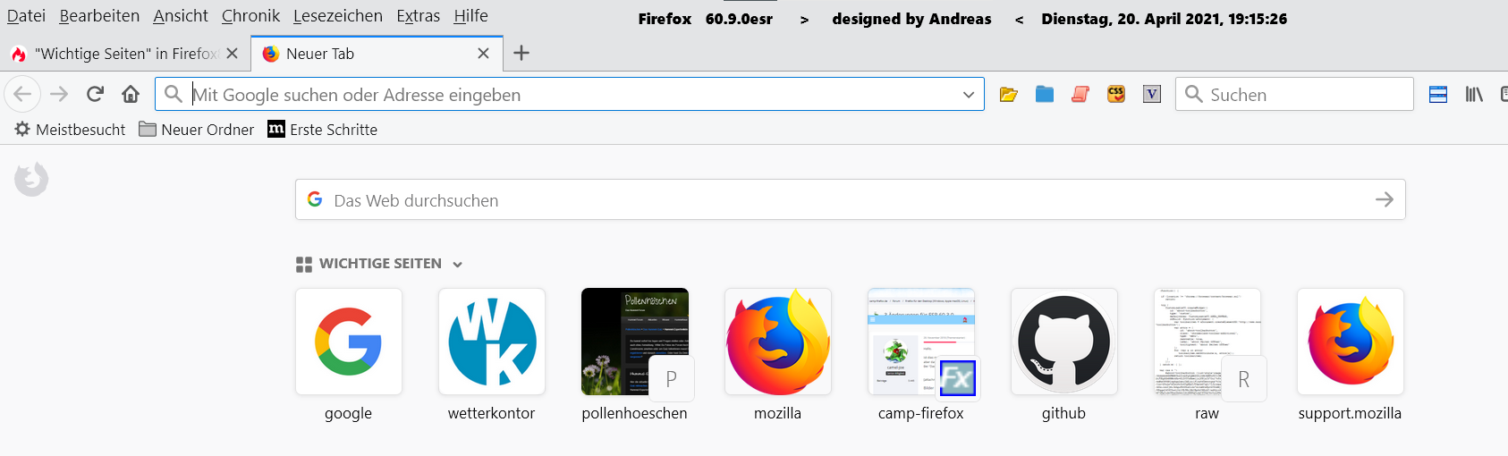Open the Neuer Ordner bookmarks folder
Screen dimensions: 1508x456
tap(197, 130)
